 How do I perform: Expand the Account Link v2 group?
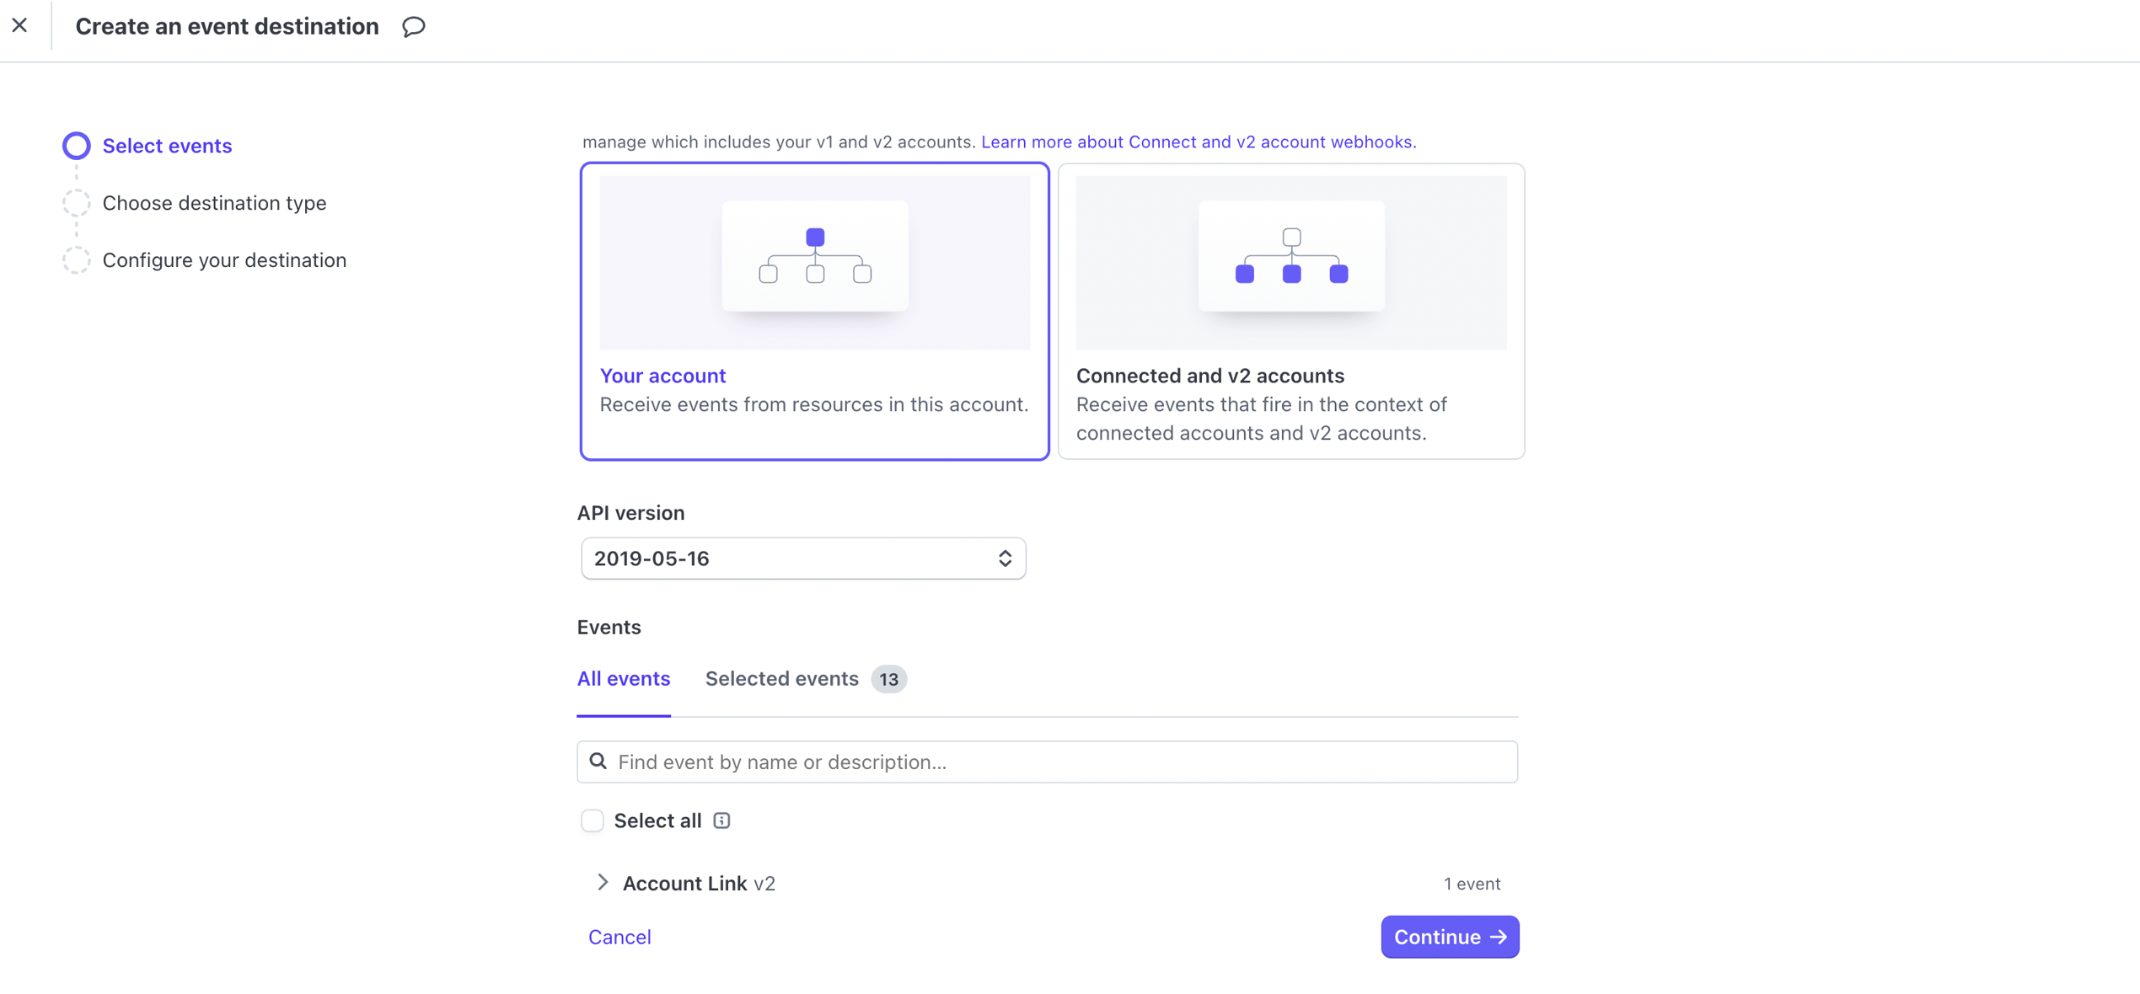click(x=603, y=883)
